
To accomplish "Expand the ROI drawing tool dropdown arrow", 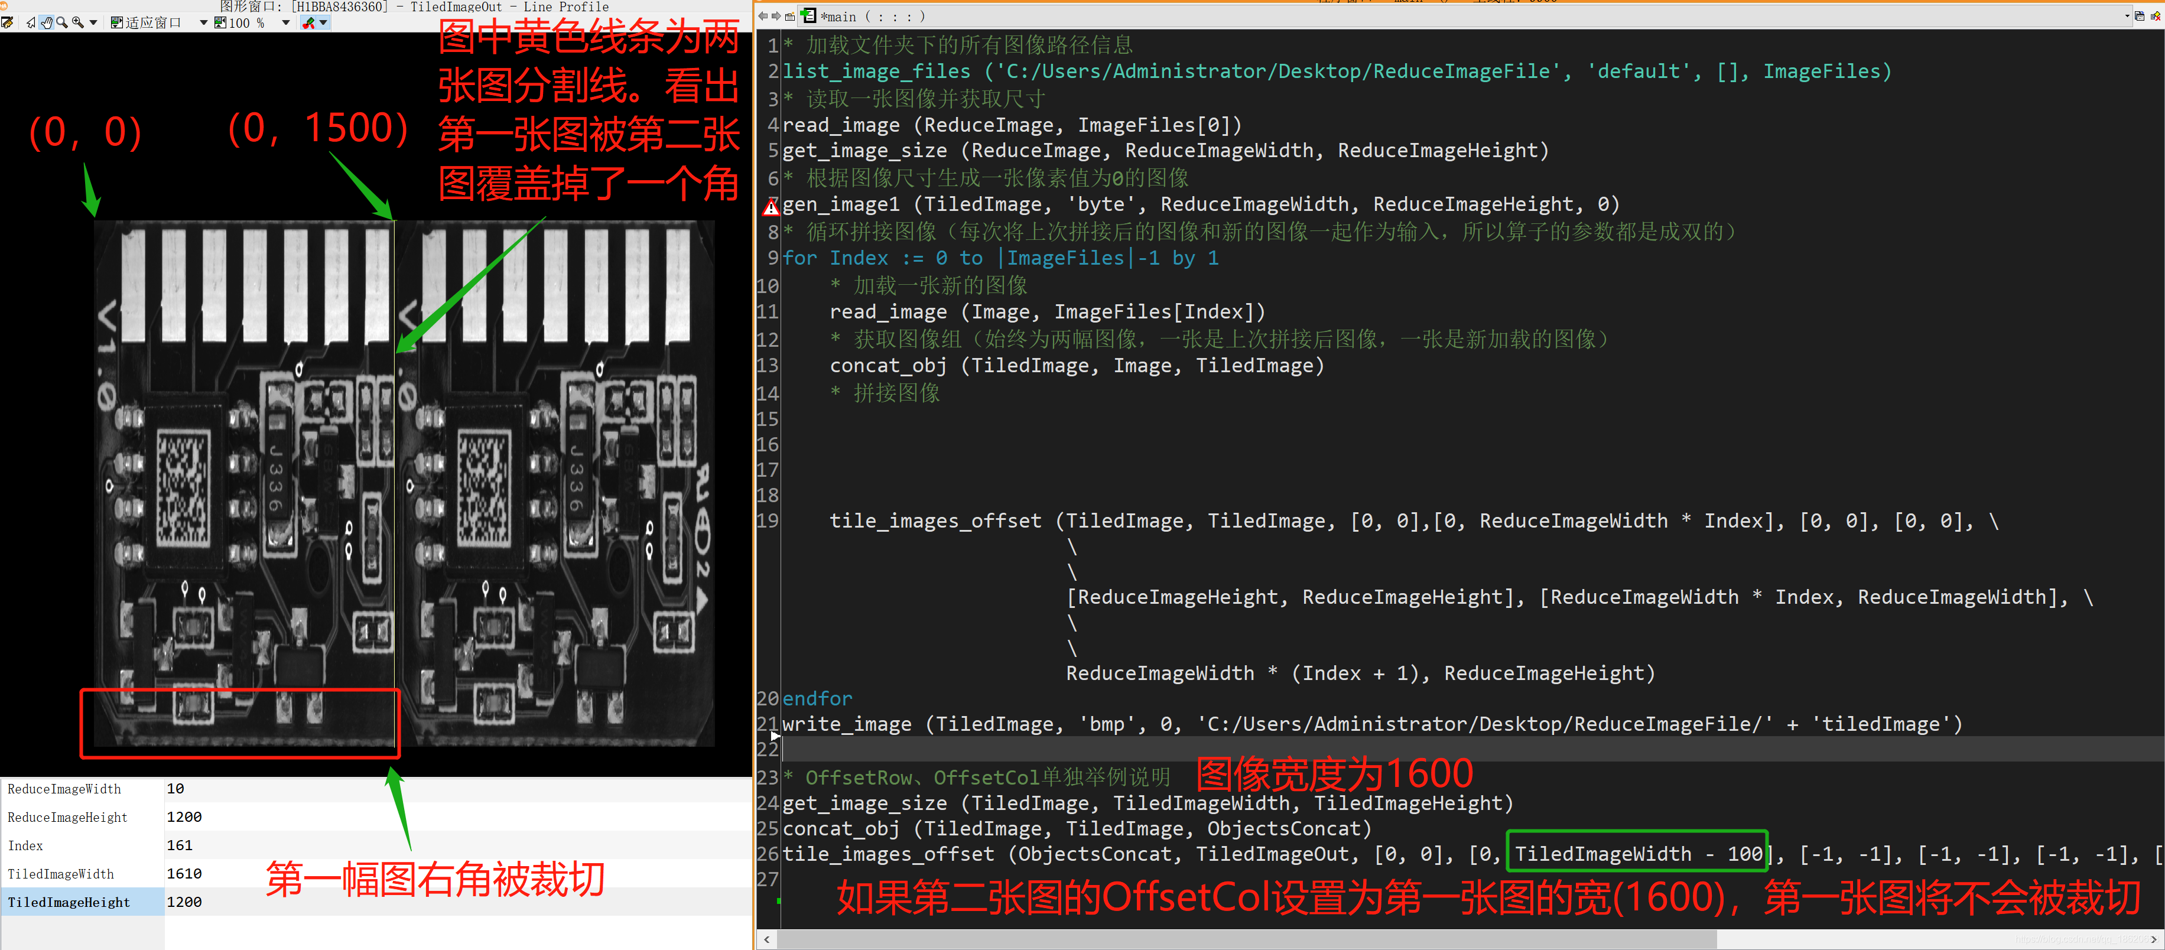I will point(323,22).
